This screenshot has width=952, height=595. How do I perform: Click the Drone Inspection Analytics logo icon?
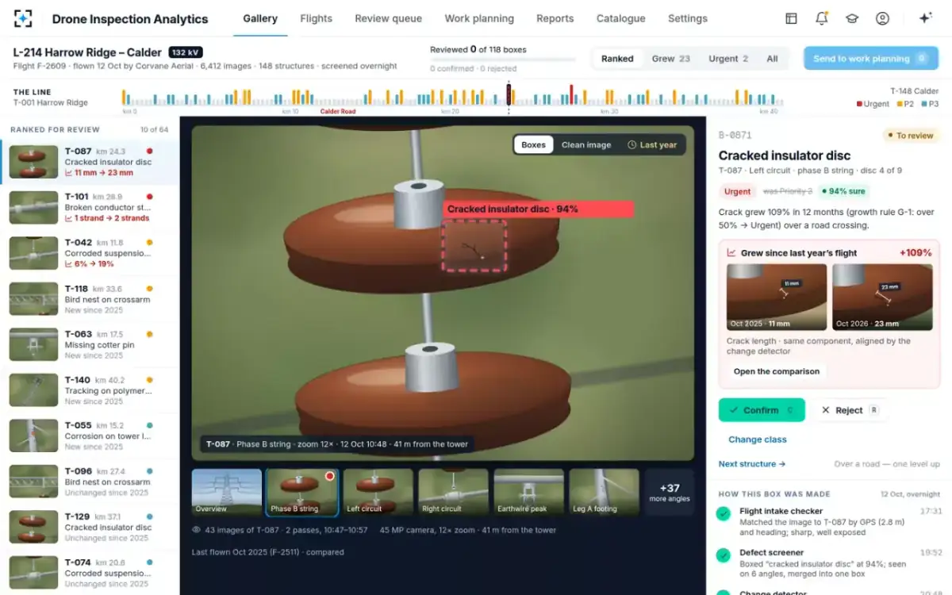24,18
